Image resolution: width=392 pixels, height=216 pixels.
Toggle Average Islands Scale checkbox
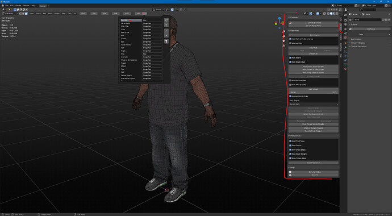[x=290, y=96]
